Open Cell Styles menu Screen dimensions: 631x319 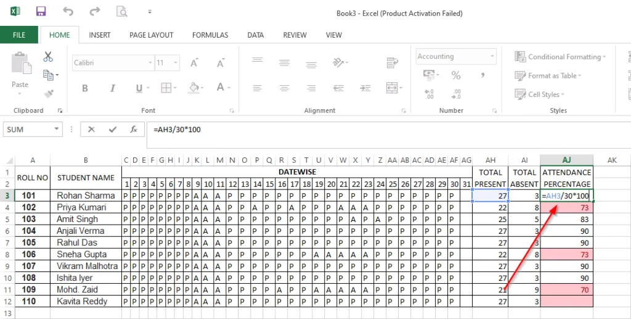click(x=540, y=94)
